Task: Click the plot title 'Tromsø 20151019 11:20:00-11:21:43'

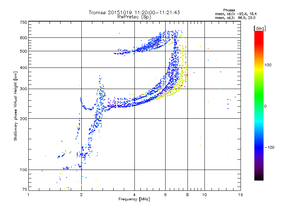Action: coord(134,12)
